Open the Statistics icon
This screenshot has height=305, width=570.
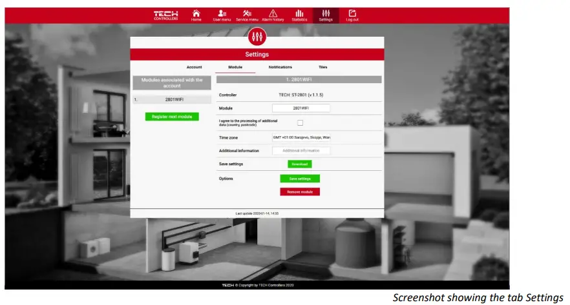[299, 15]
